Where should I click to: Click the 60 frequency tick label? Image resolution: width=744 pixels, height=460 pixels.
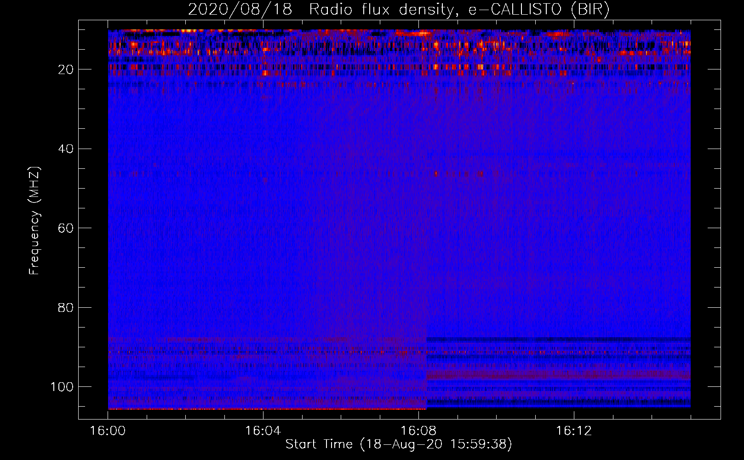(x=66, y=228)
